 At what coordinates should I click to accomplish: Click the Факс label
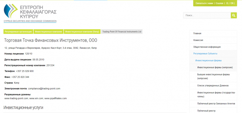[7, 77]
